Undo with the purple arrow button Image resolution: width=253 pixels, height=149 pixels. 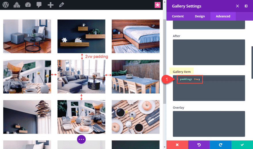(x=199, y=145)
